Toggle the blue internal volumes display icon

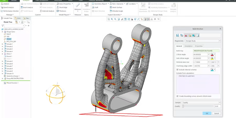(194, 35)
